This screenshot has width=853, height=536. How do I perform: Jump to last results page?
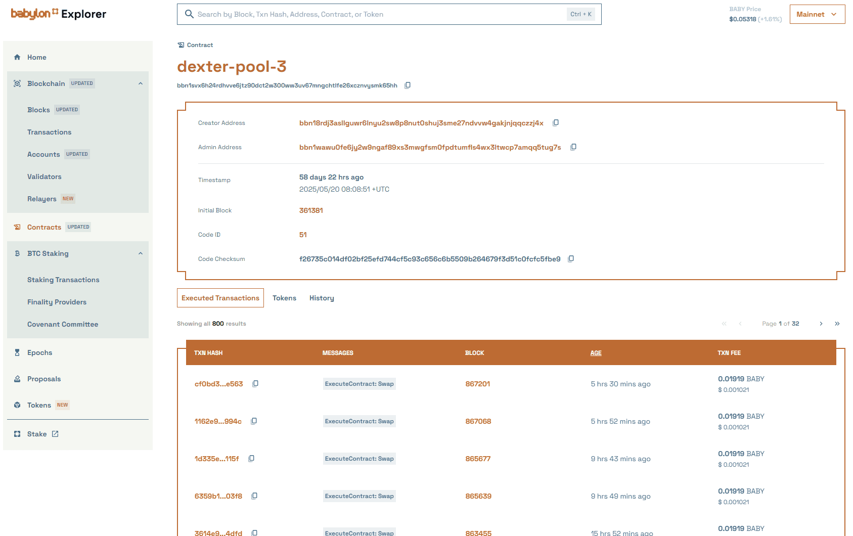(x=837, y=324)
